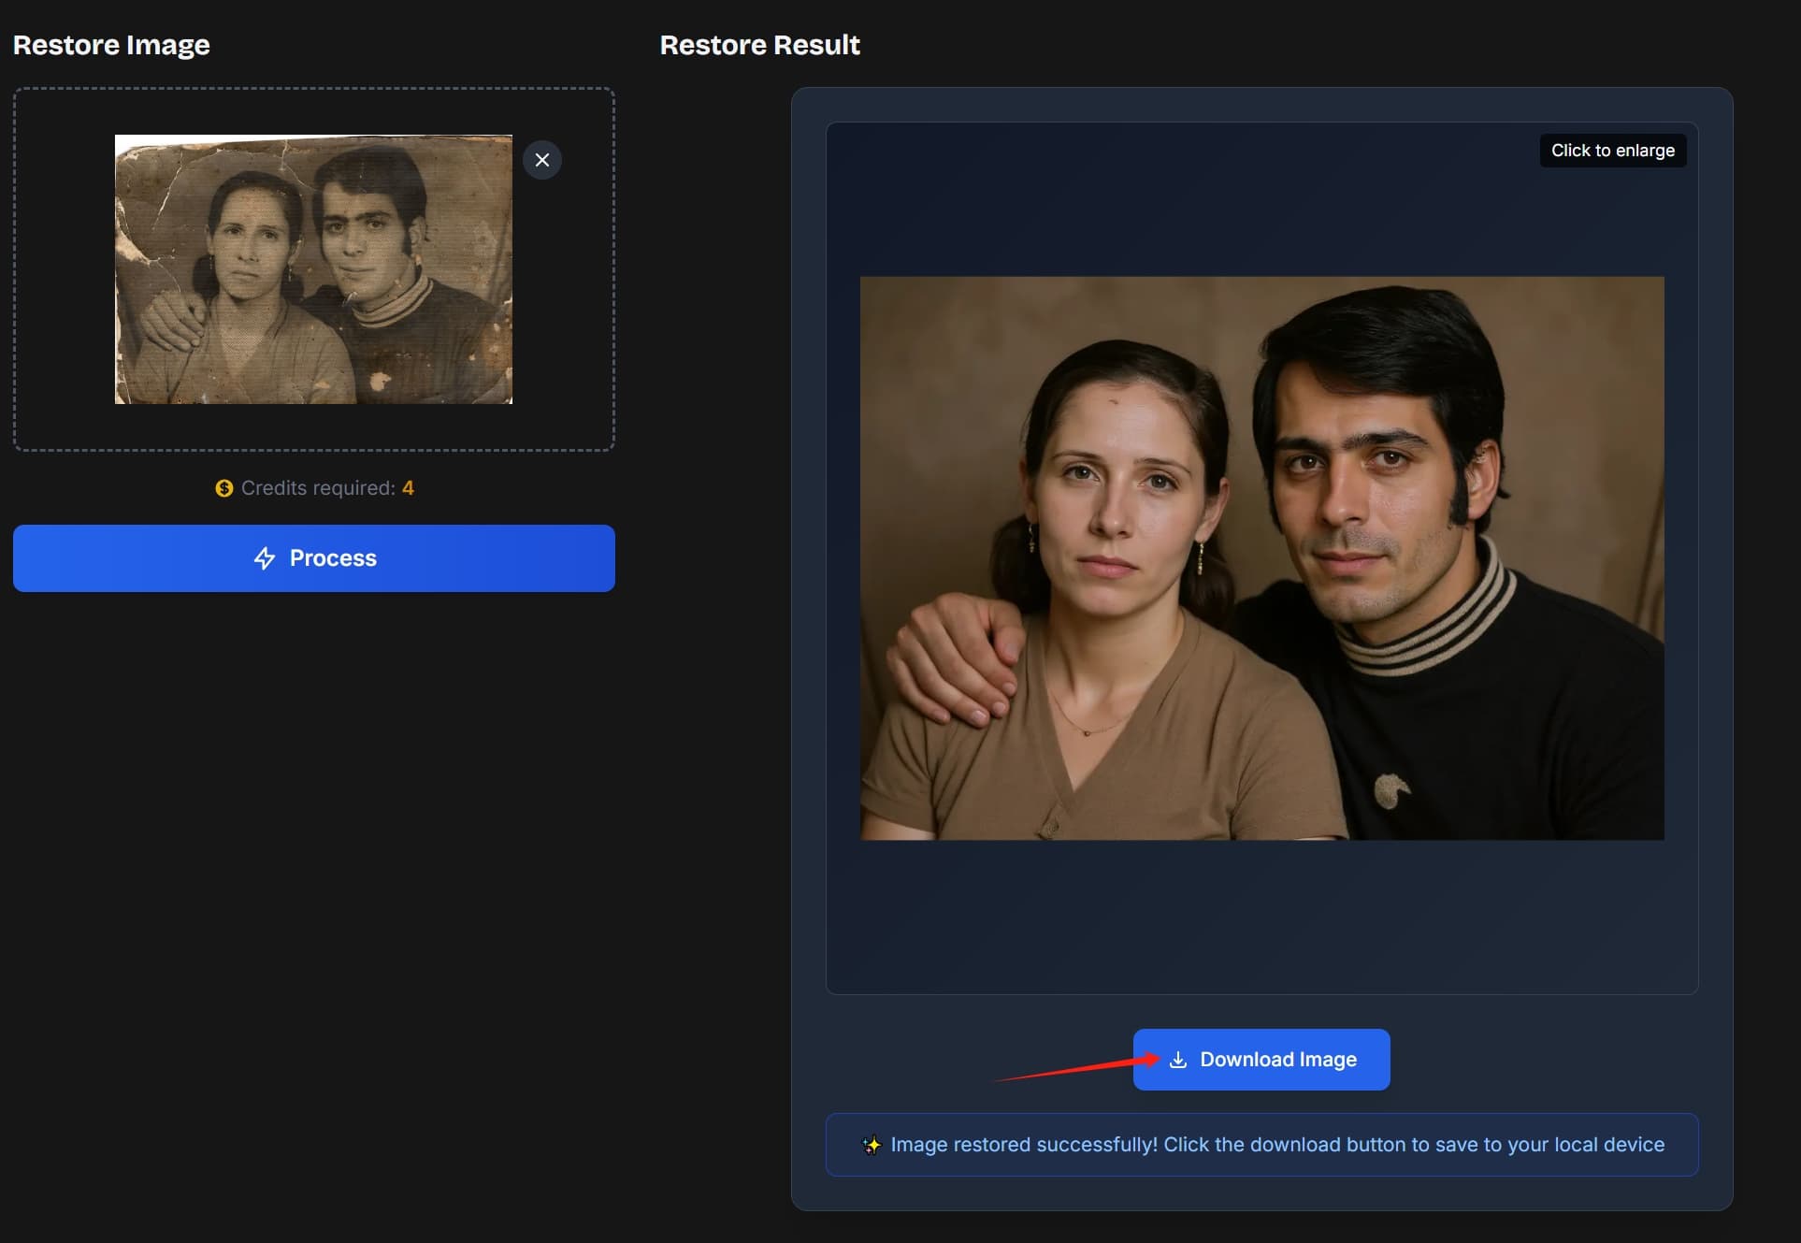The width and height of the screenshot is (1801, 1243).
Task: Click the coin icon beside credits required
Action: 223,487
